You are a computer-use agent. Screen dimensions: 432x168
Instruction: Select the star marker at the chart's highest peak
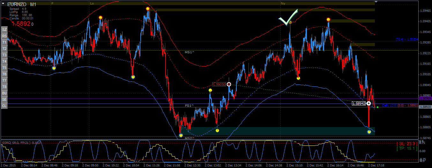pos(147,9)
